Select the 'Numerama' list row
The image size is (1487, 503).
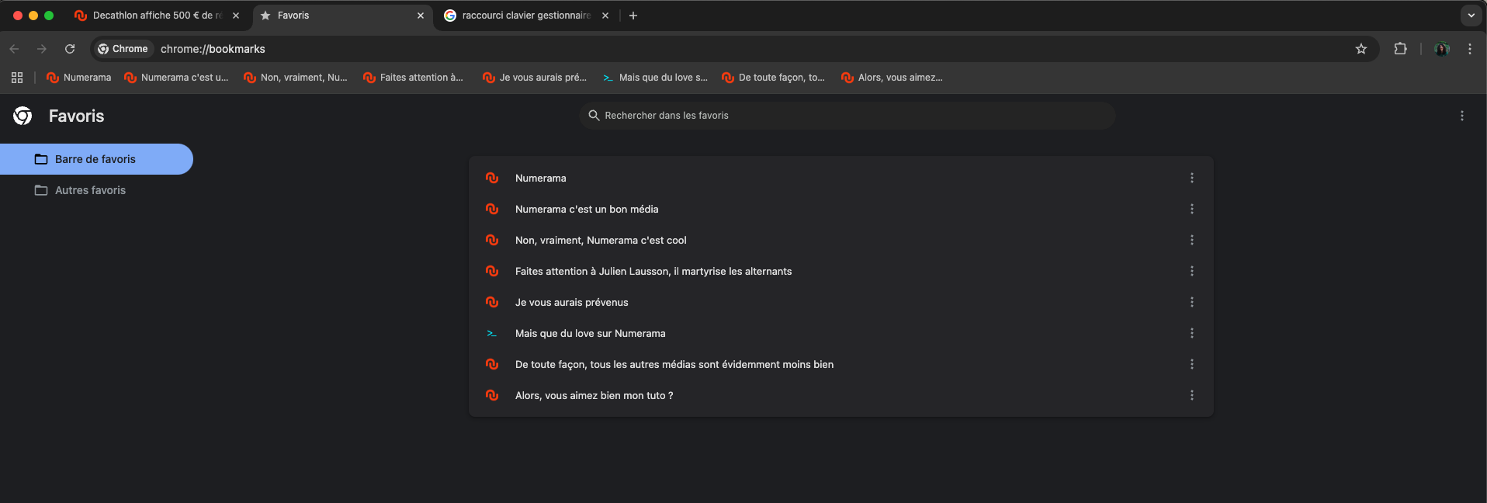click(841, 178)
